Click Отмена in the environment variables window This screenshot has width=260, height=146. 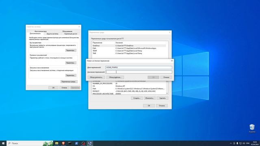(x=162, y=105)
